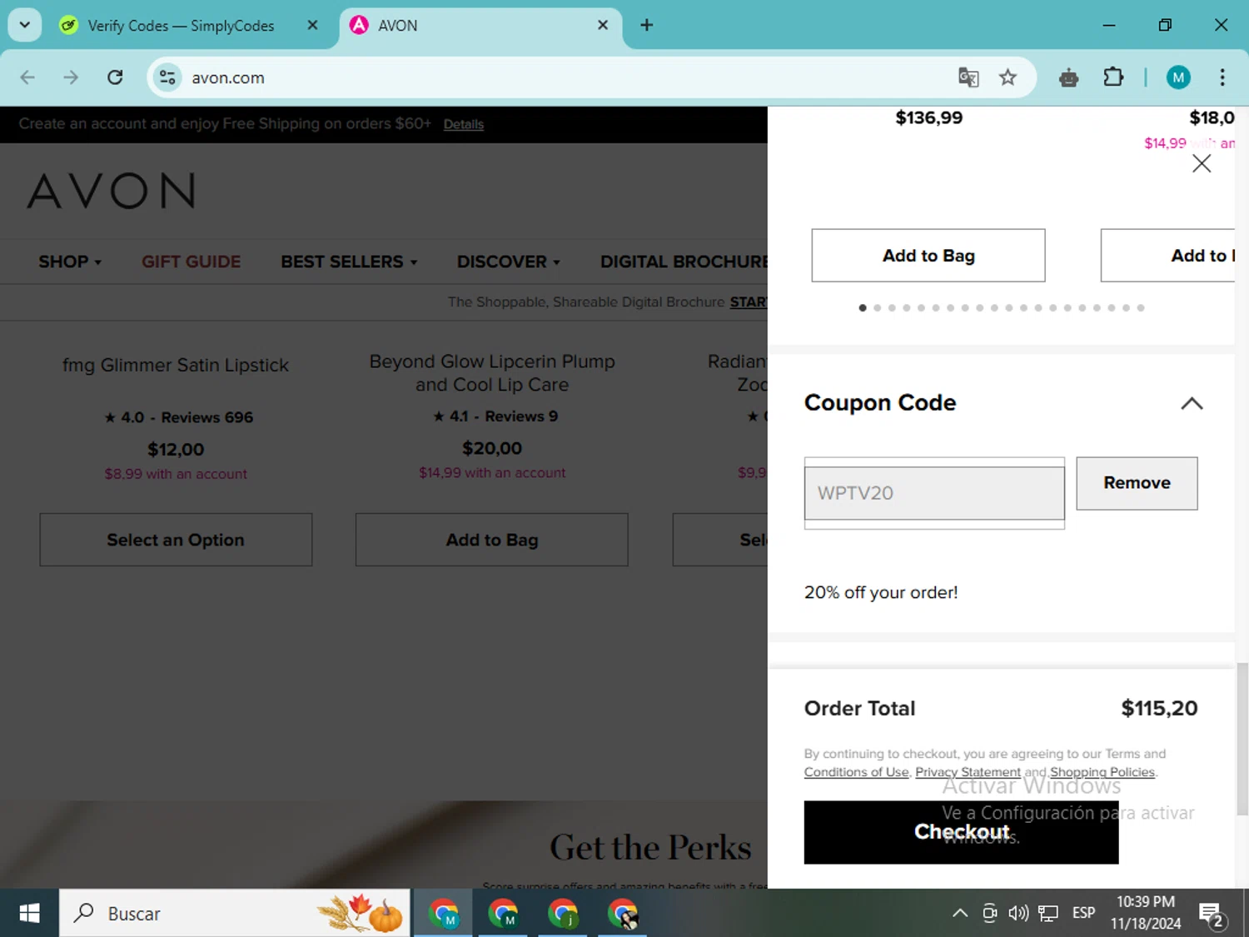Screen dimensions: 1249x937
Task: Open the GIFT GUIDE menu item
Action: tap(191, 262)
